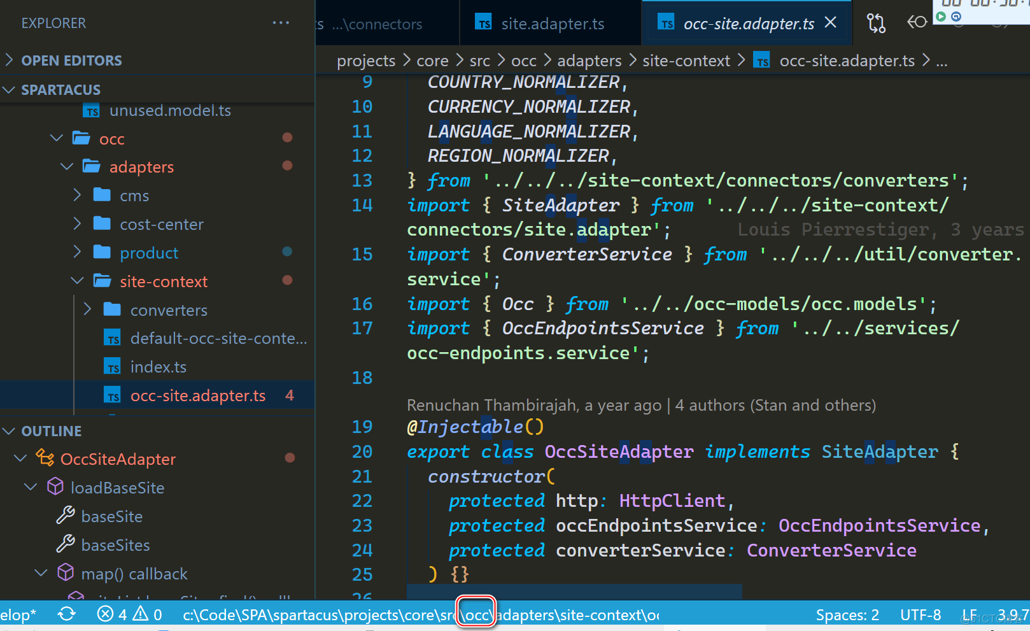Click the TS icon on site.adapter.ts tab

tap(484, 23)
